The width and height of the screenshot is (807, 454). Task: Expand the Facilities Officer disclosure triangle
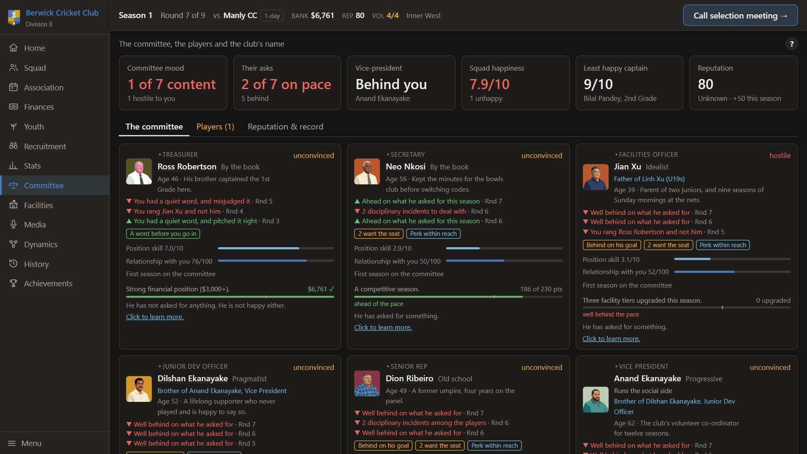click(616, 155)
